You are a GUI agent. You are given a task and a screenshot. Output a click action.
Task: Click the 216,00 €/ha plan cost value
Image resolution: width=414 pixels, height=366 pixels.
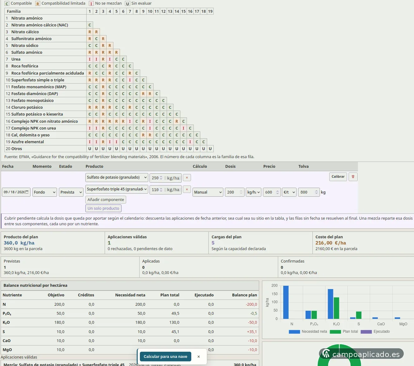331,243
